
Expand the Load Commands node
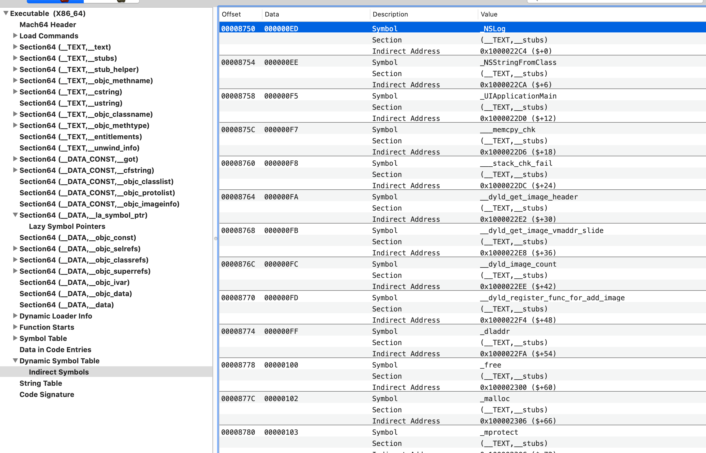click(15, 36)
